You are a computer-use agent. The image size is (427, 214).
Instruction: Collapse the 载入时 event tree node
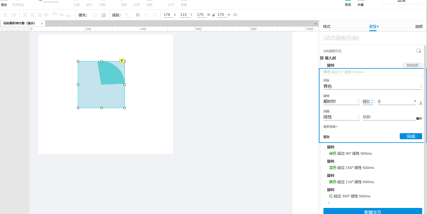pos(322,58)
